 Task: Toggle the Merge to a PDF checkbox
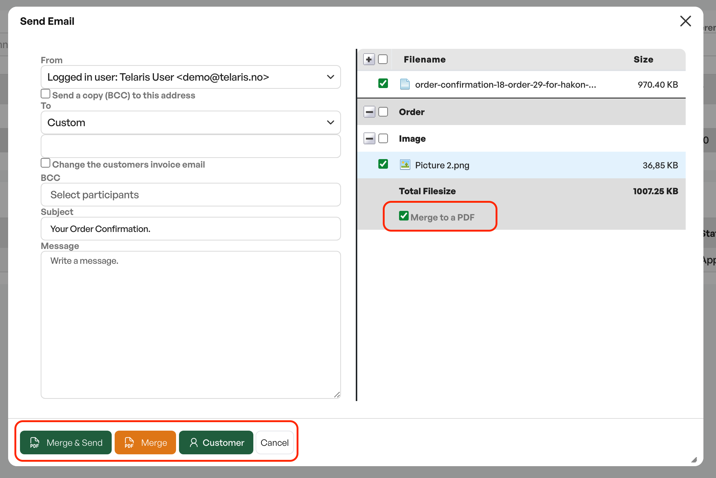tap(404, 216)
